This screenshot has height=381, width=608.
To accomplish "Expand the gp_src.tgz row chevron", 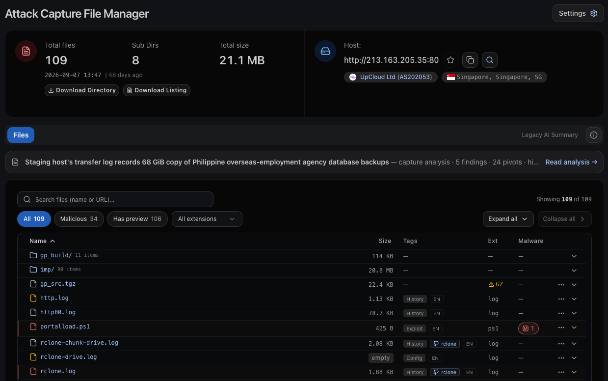I will pos(574,285).
